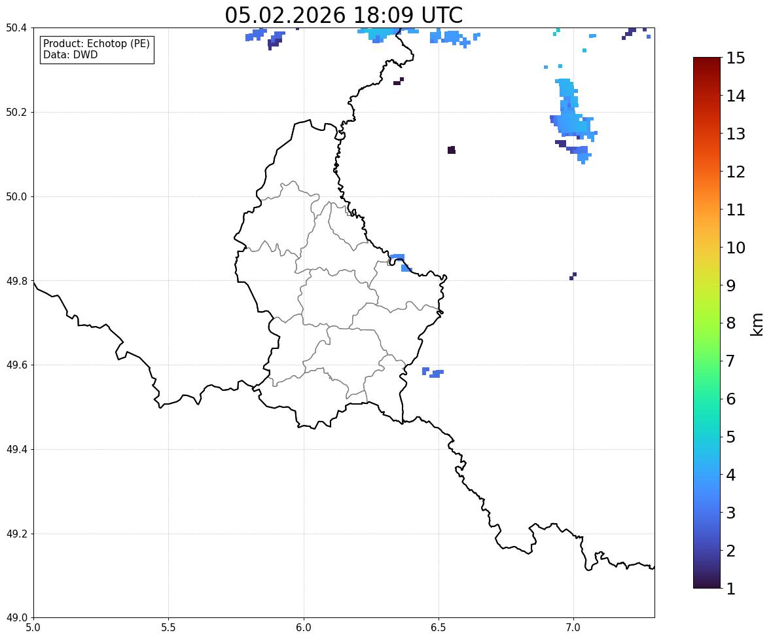
Task: Click the colorbar 'km' unit label
Action: (x=757, y=324)
